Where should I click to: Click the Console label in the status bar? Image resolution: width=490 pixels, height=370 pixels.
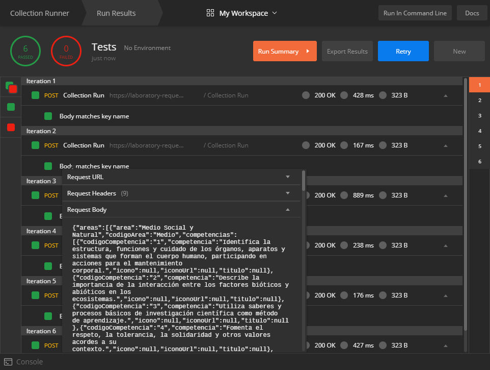30,362
